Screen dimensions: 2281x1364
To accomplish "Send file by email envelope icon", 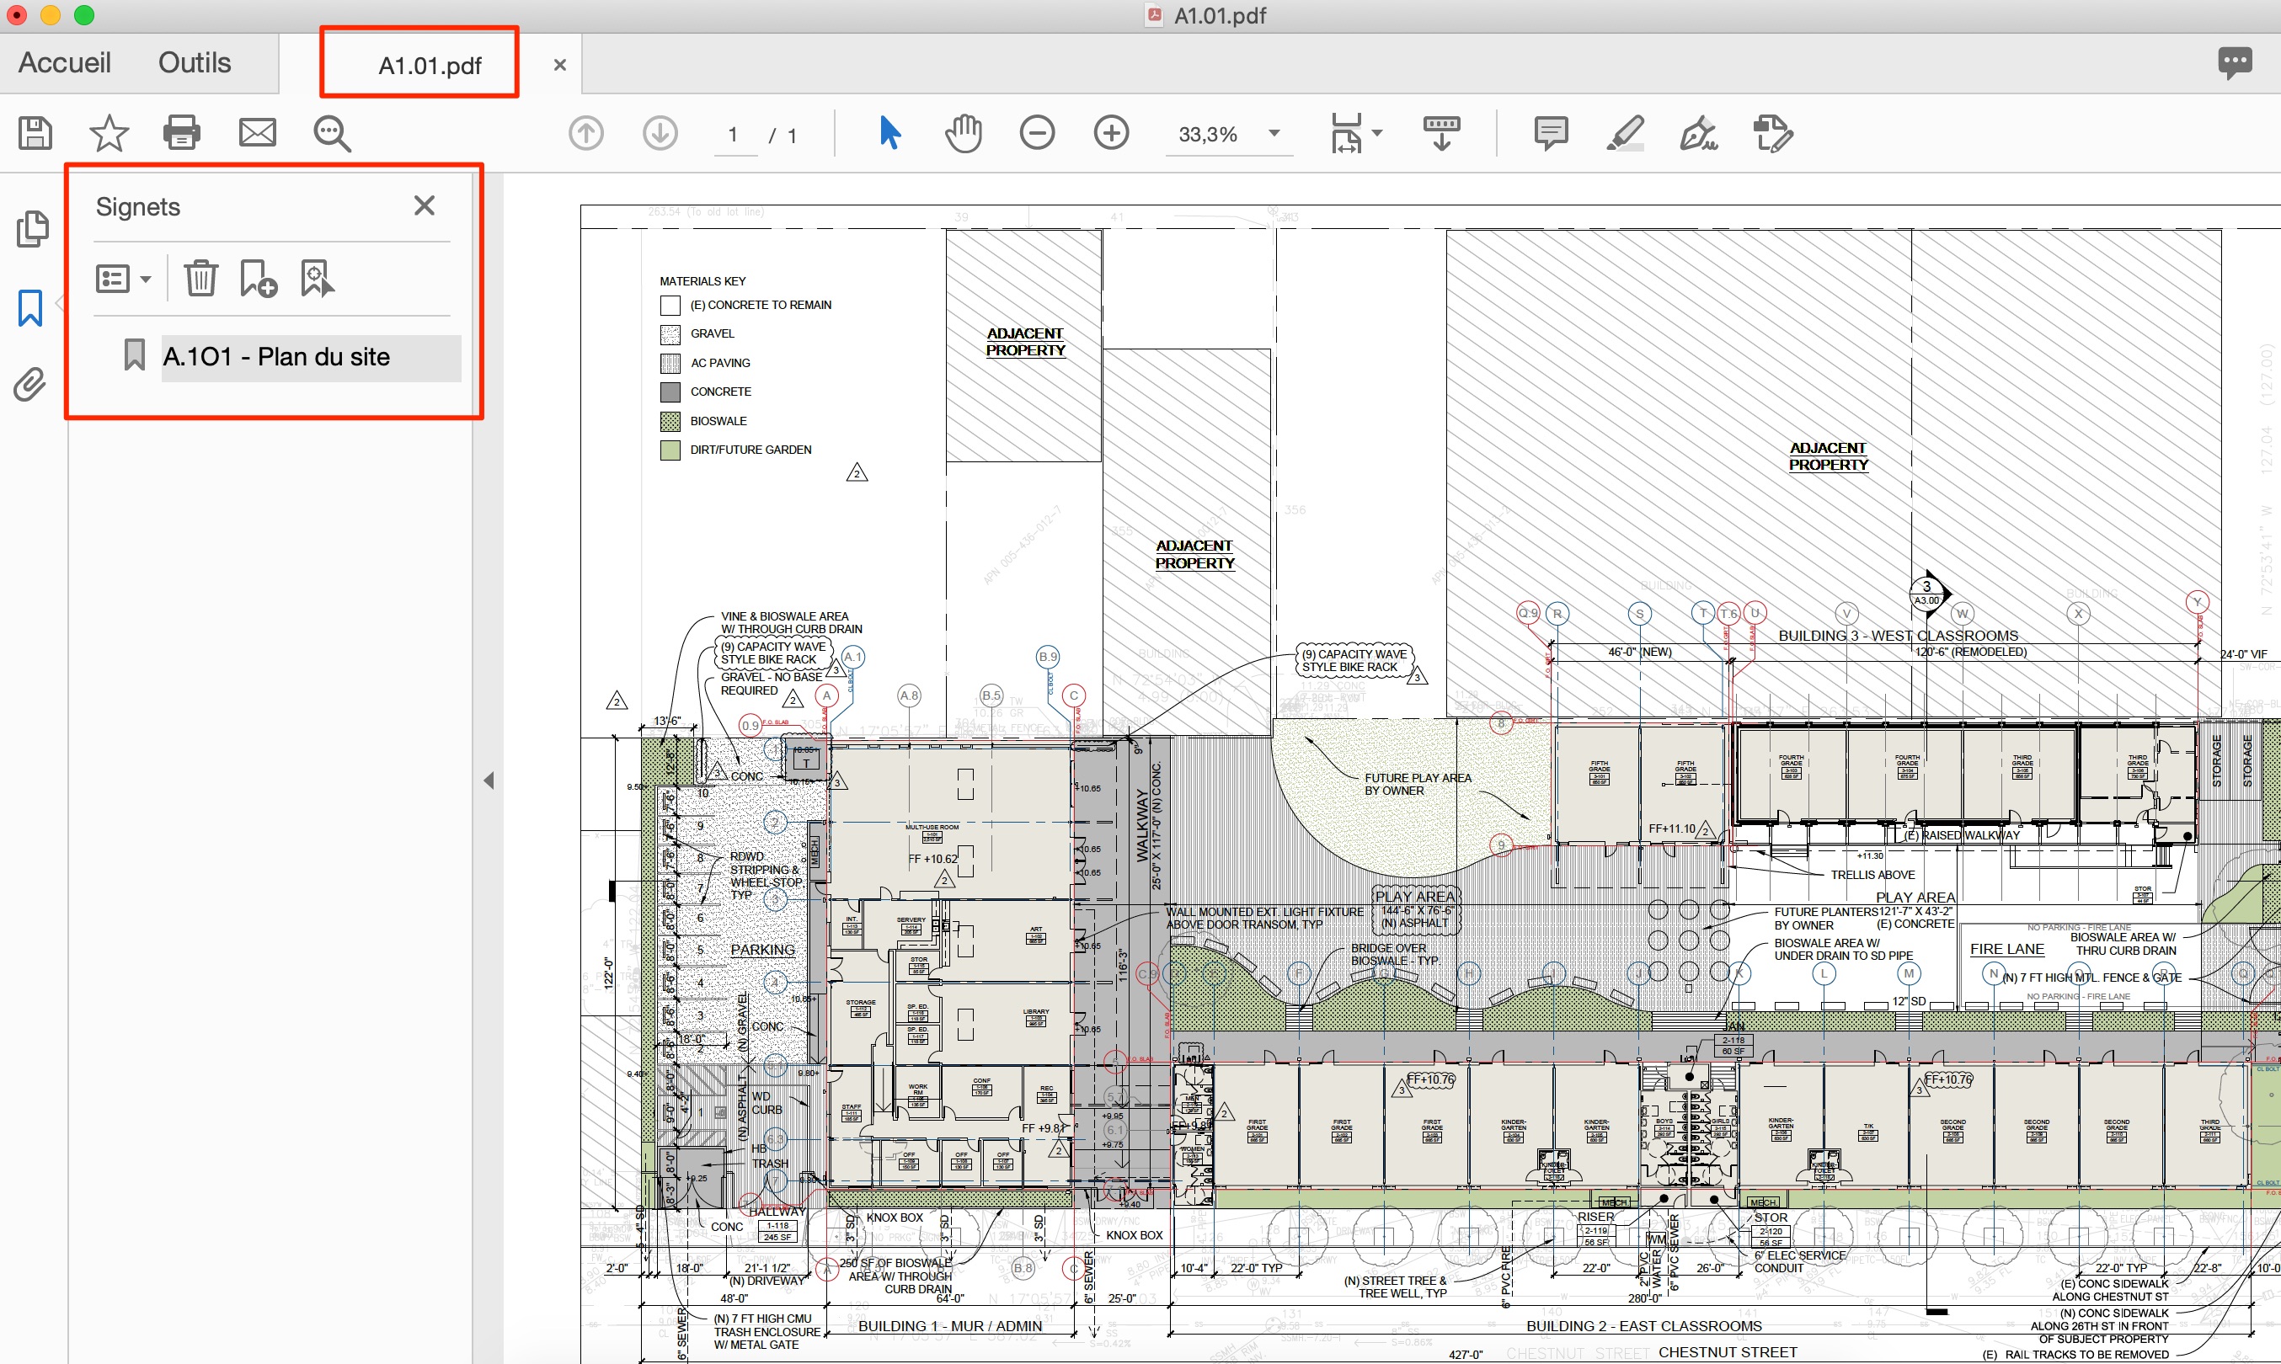I will click(257, 133).
